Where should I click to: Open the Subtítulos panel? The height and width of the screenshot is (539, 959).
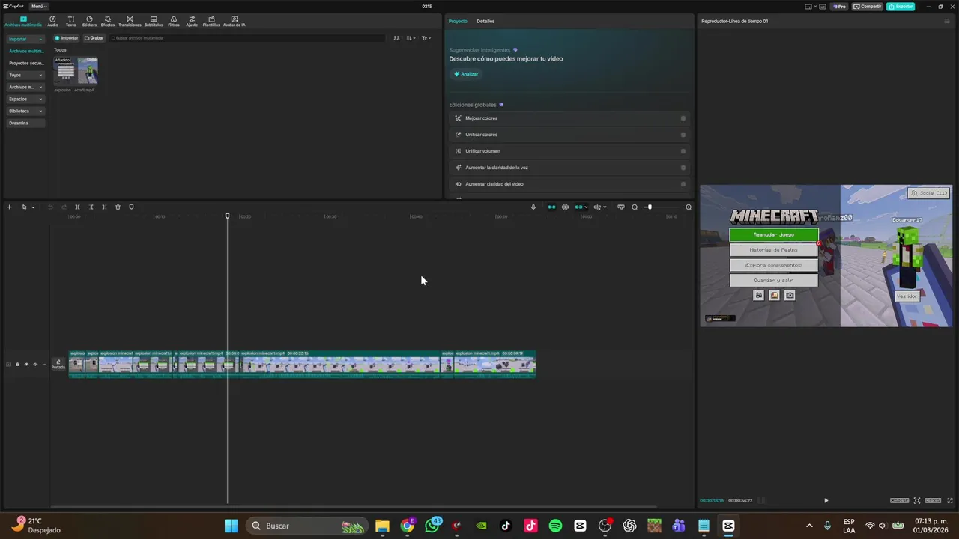(x=154, y=21)
